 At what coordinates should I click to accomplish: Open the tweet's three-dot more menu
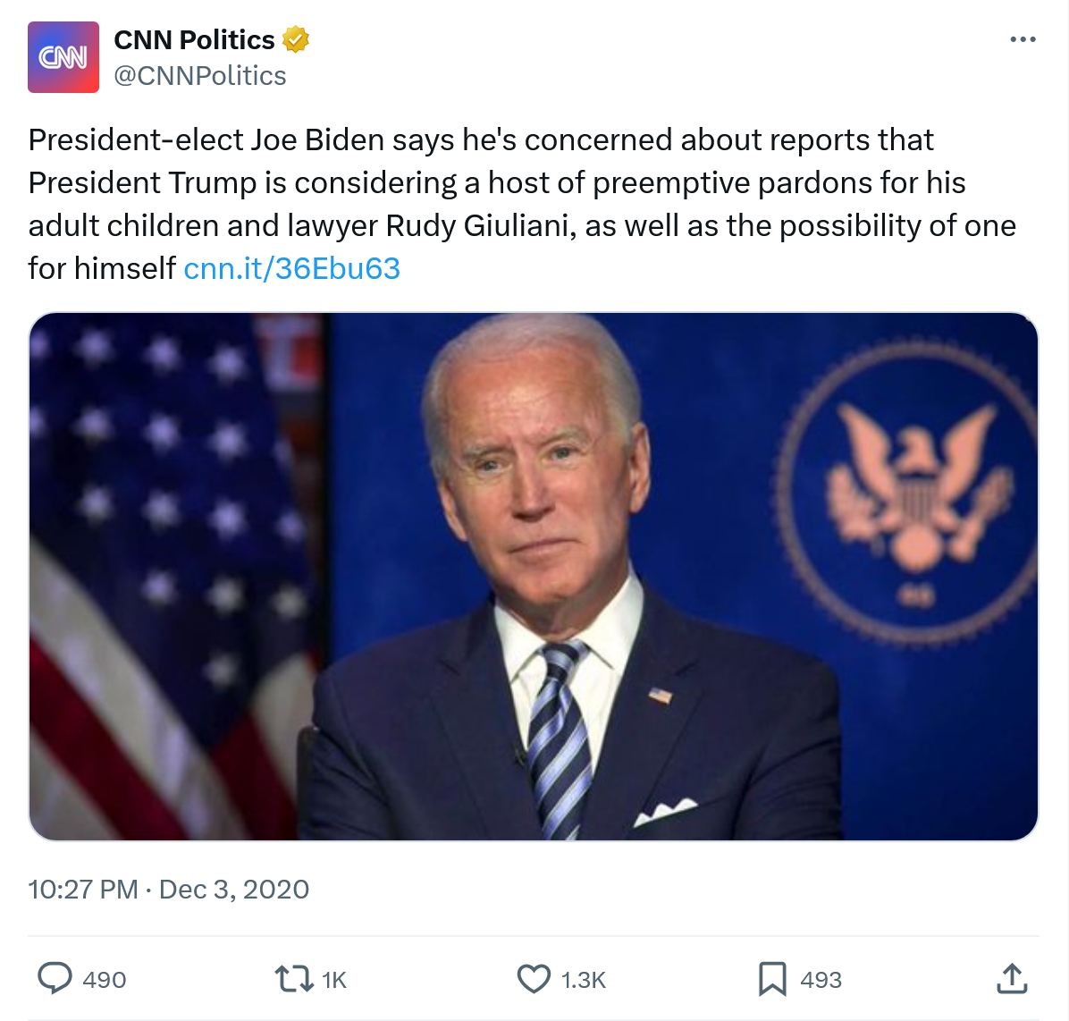tap(1022, 39)
